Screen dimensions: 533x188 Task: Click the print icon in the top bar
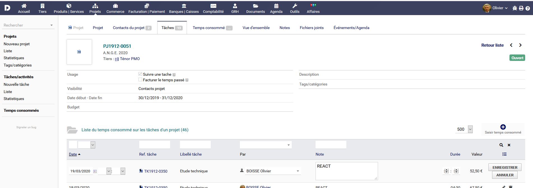coord(521,8)
